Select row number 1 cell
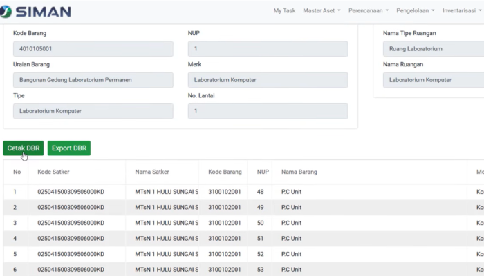 pyautogui.click(x=15, y=192)
